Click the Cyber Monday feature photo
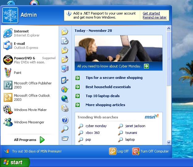 [119, 49]
